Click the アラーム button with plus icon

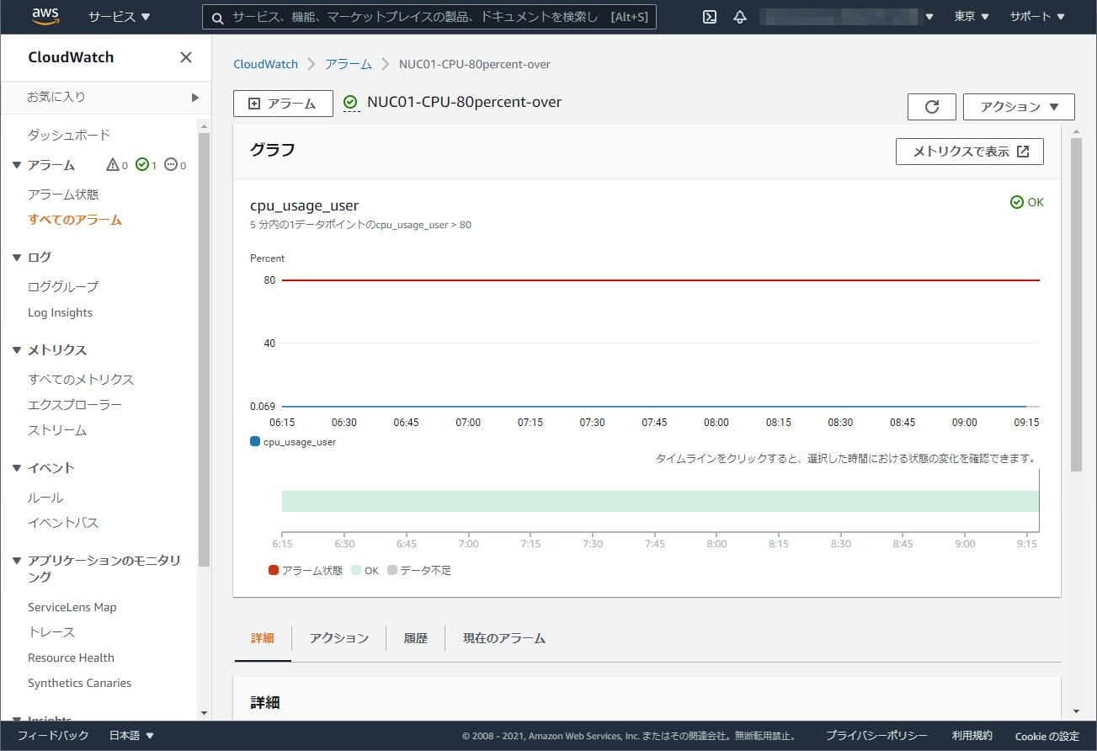pos(283,104)
